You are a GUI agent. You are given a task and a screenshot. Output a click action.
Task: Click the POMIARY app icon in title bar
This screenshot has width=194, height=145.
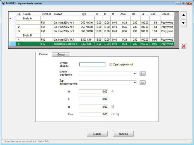[x=3, y=3]
